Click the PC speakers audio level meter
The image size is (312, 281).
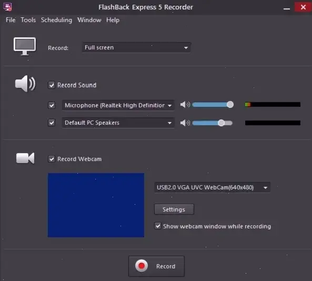click(x=273, y=123)
